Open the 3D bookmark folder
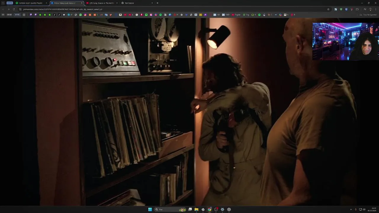 point(3,15)
